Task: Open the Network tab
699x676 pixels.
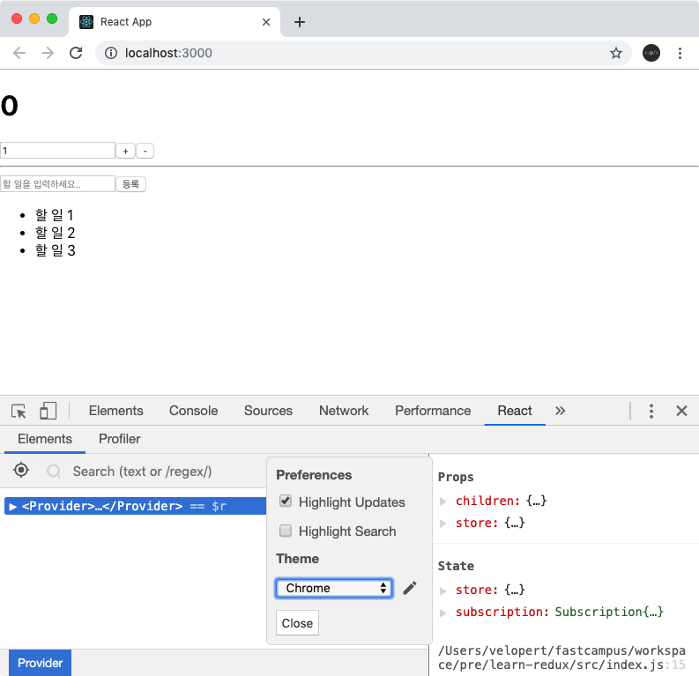Action: [344, 411]
